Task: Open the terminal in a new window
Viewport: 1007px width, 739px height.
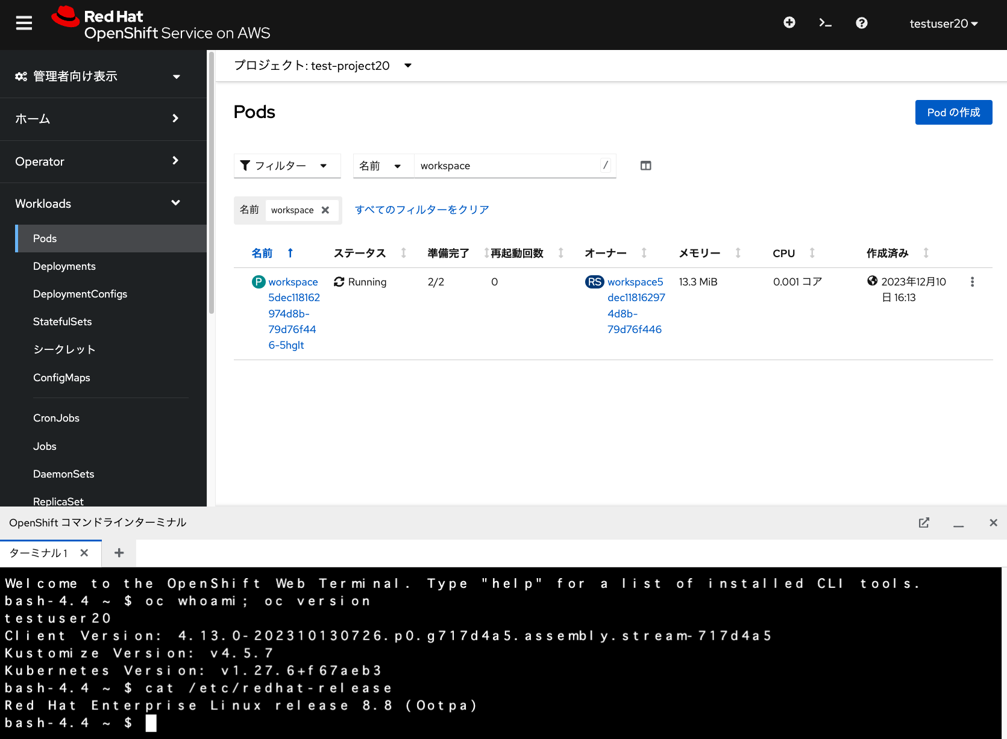Action: click(924, 523)
